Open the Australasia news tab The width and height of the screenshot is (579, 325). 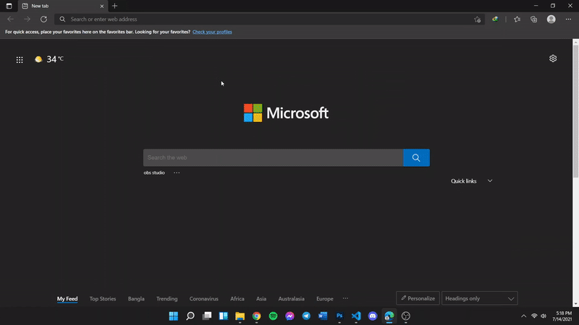coord(292,298)
